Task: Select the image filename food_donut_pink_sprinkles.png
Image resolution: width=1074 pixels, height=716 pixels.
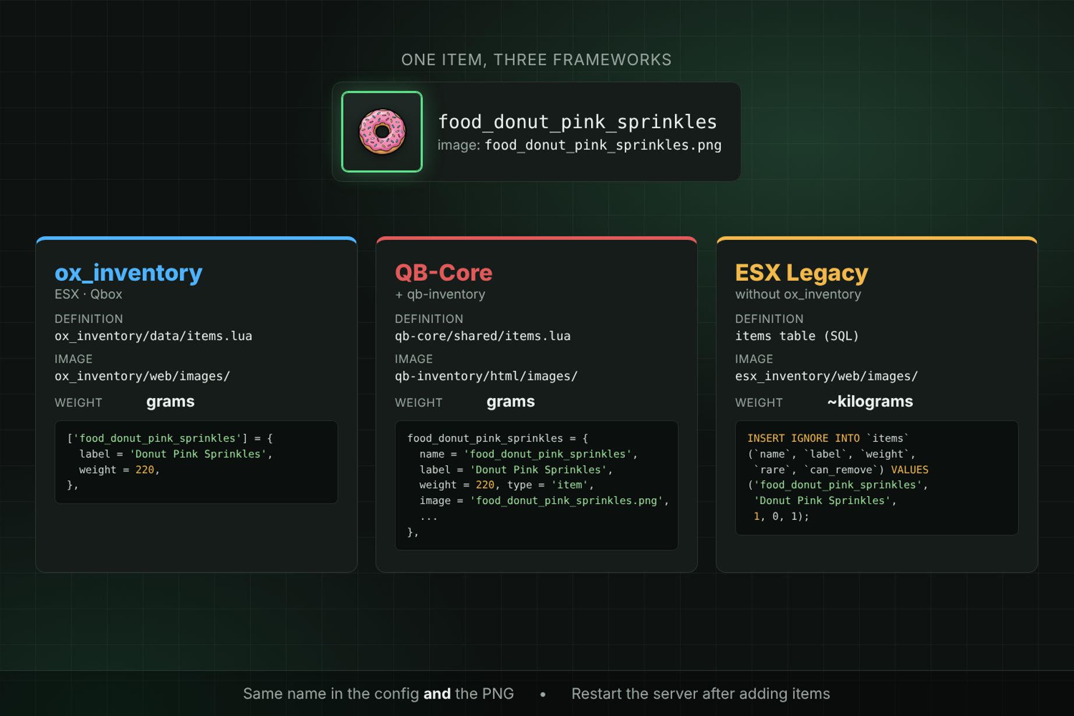Action: click(x=603, y=145)
